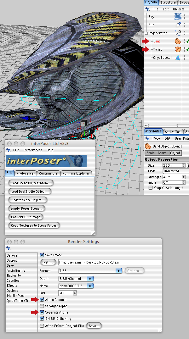
Task: Click the Objects panel horizontal scrollbar
Action: [163, 125]
